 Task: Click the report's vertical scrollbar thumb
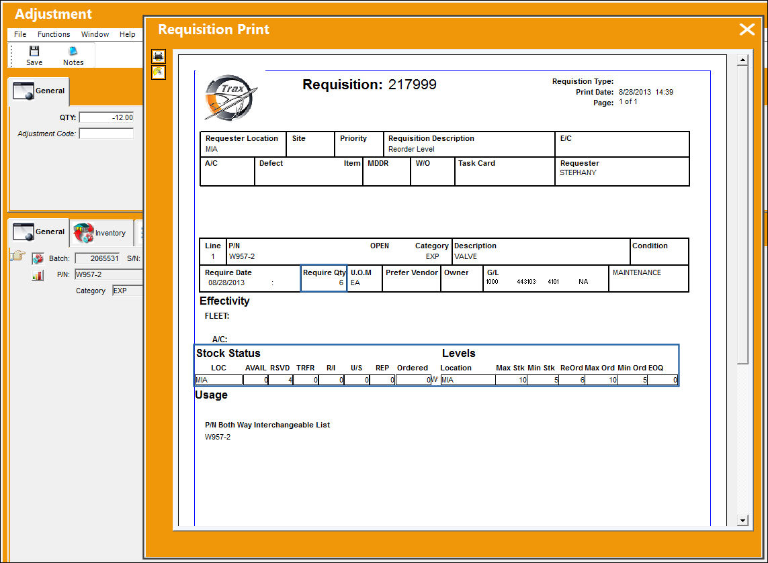coord(742,215)
